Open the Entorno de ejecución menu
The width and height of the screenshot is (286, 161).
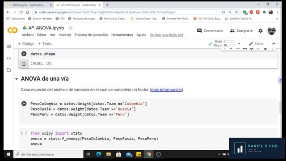pyautogui.click(x=91, y=35)
